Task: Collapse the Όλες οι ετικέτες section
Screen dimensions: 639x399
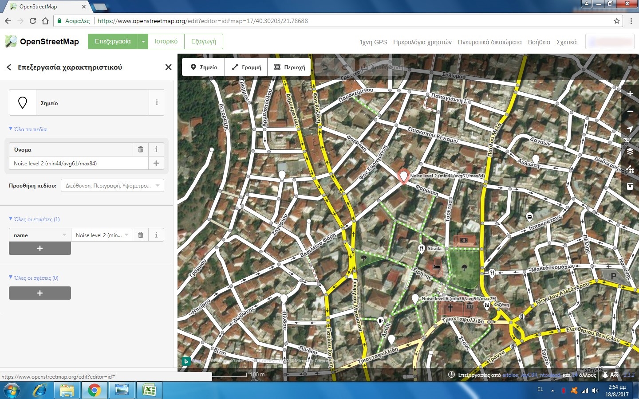Action: [35, 219]
